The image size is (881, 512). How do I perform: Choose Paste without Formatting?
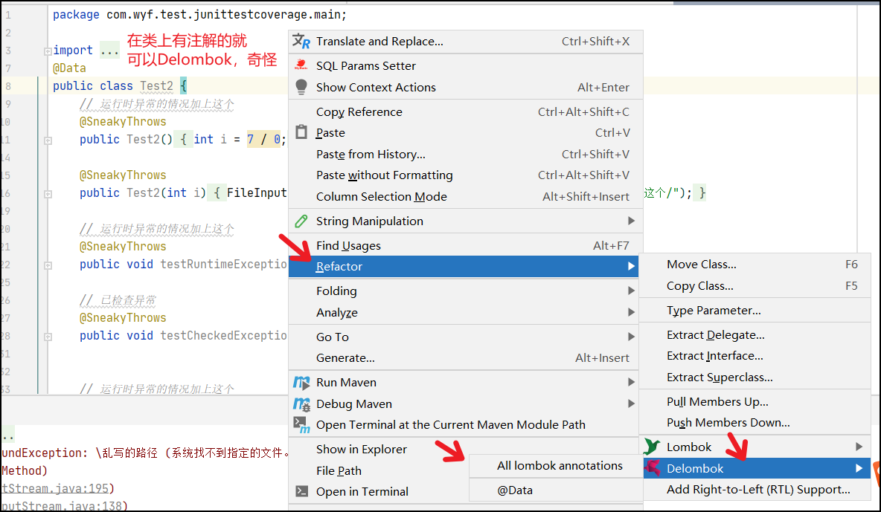coord(465,175)
